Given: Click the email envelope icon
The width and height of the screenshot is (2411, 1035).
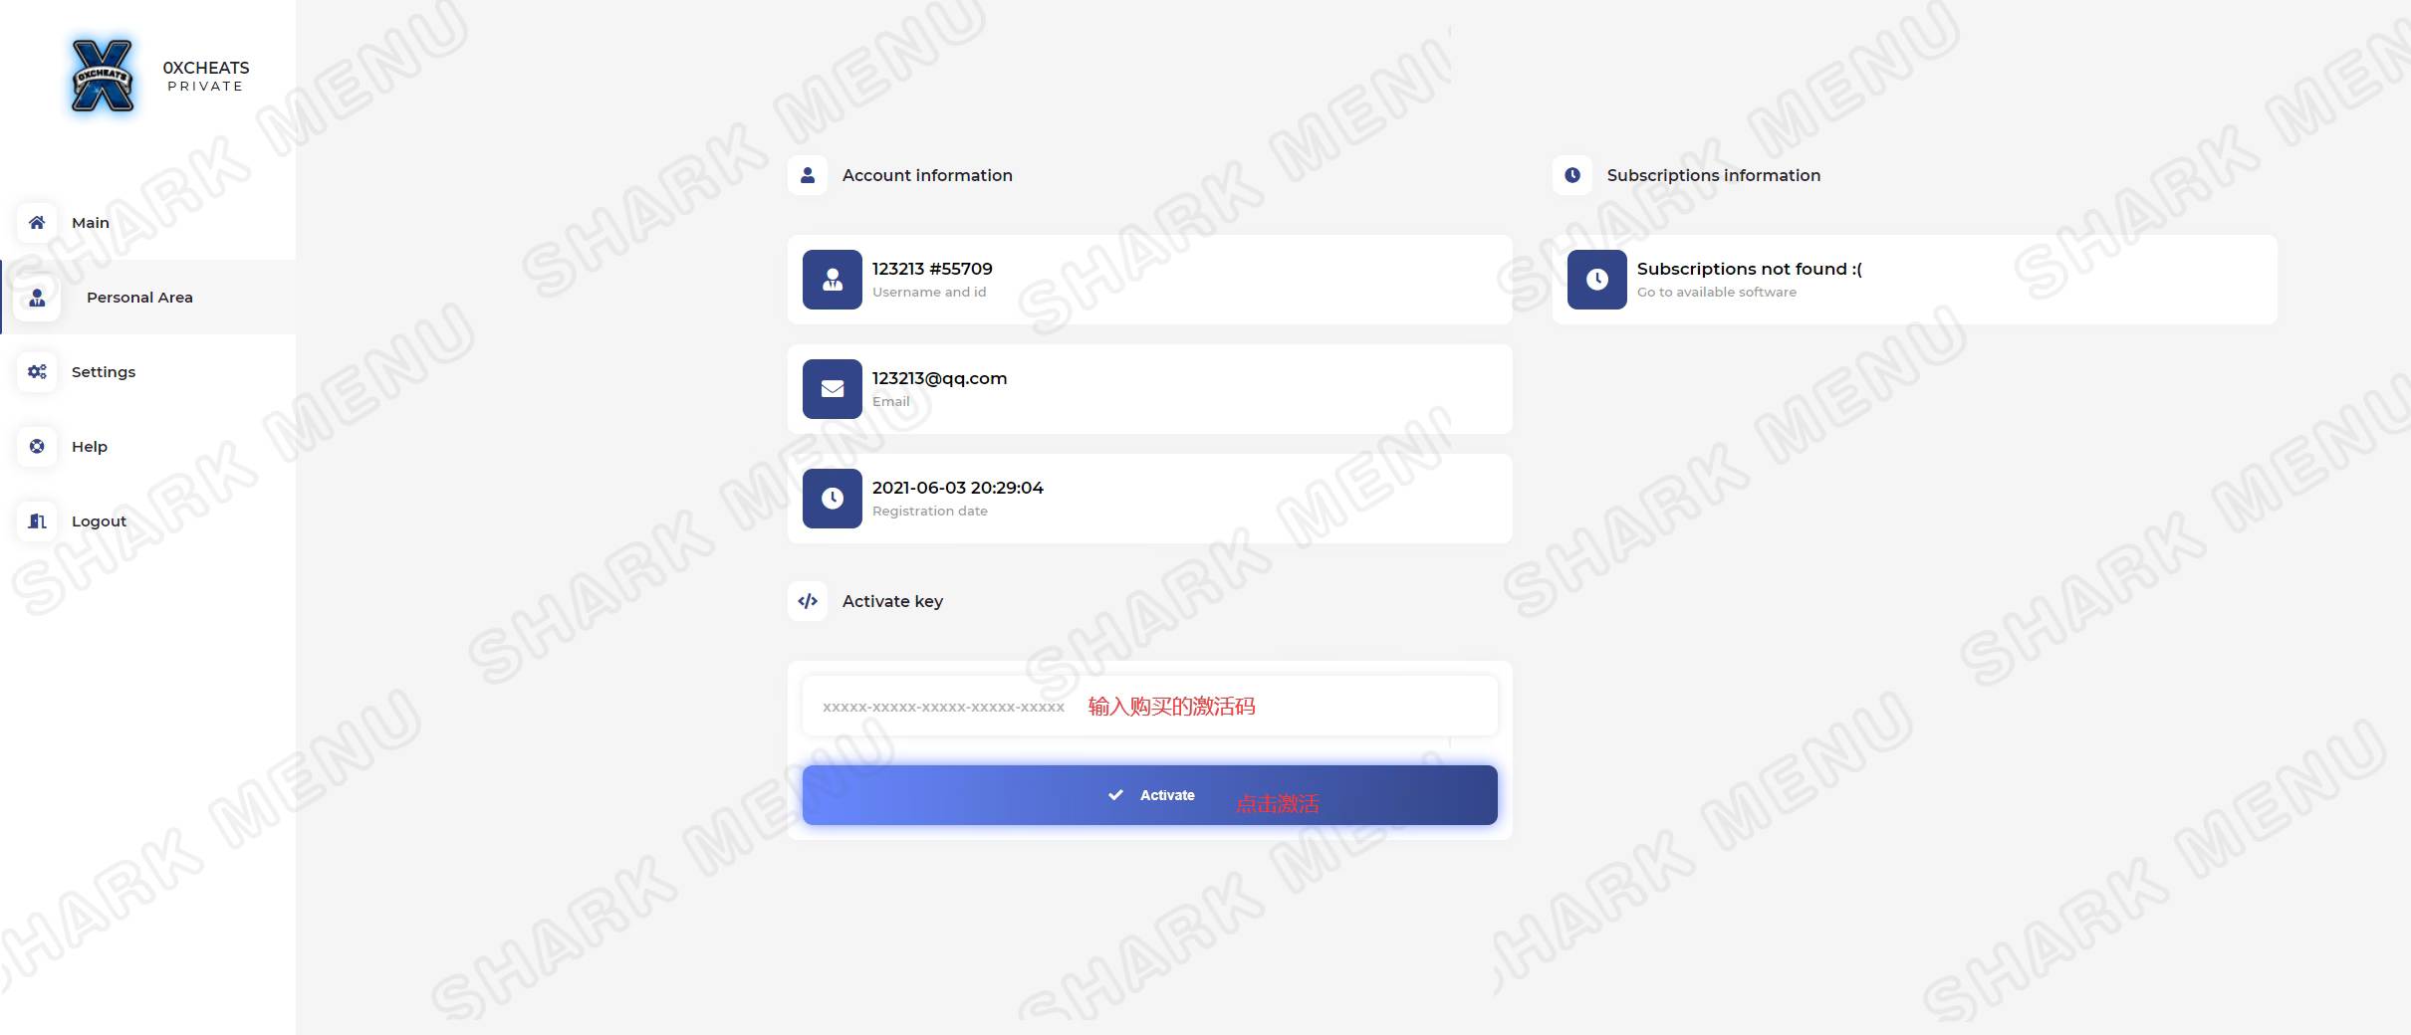Looking at the screenshot, I should click(x=833, y=389).
